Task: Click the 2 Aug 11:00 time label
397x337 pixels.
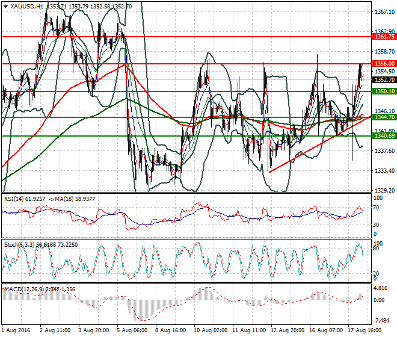Action: coord(55,330)
